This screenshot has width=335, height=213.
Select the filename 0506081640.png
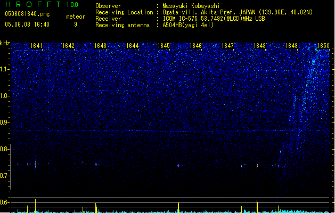pos(27,14)
